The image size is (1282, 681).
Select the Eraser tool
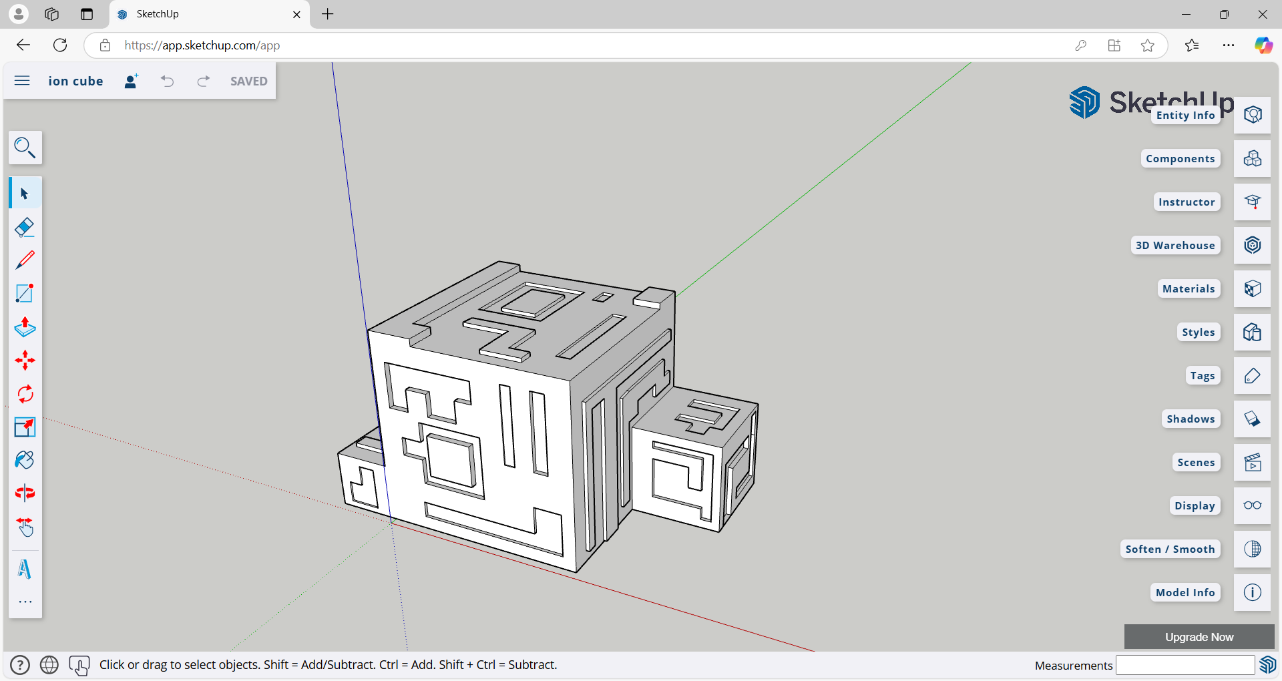point(25,227)
